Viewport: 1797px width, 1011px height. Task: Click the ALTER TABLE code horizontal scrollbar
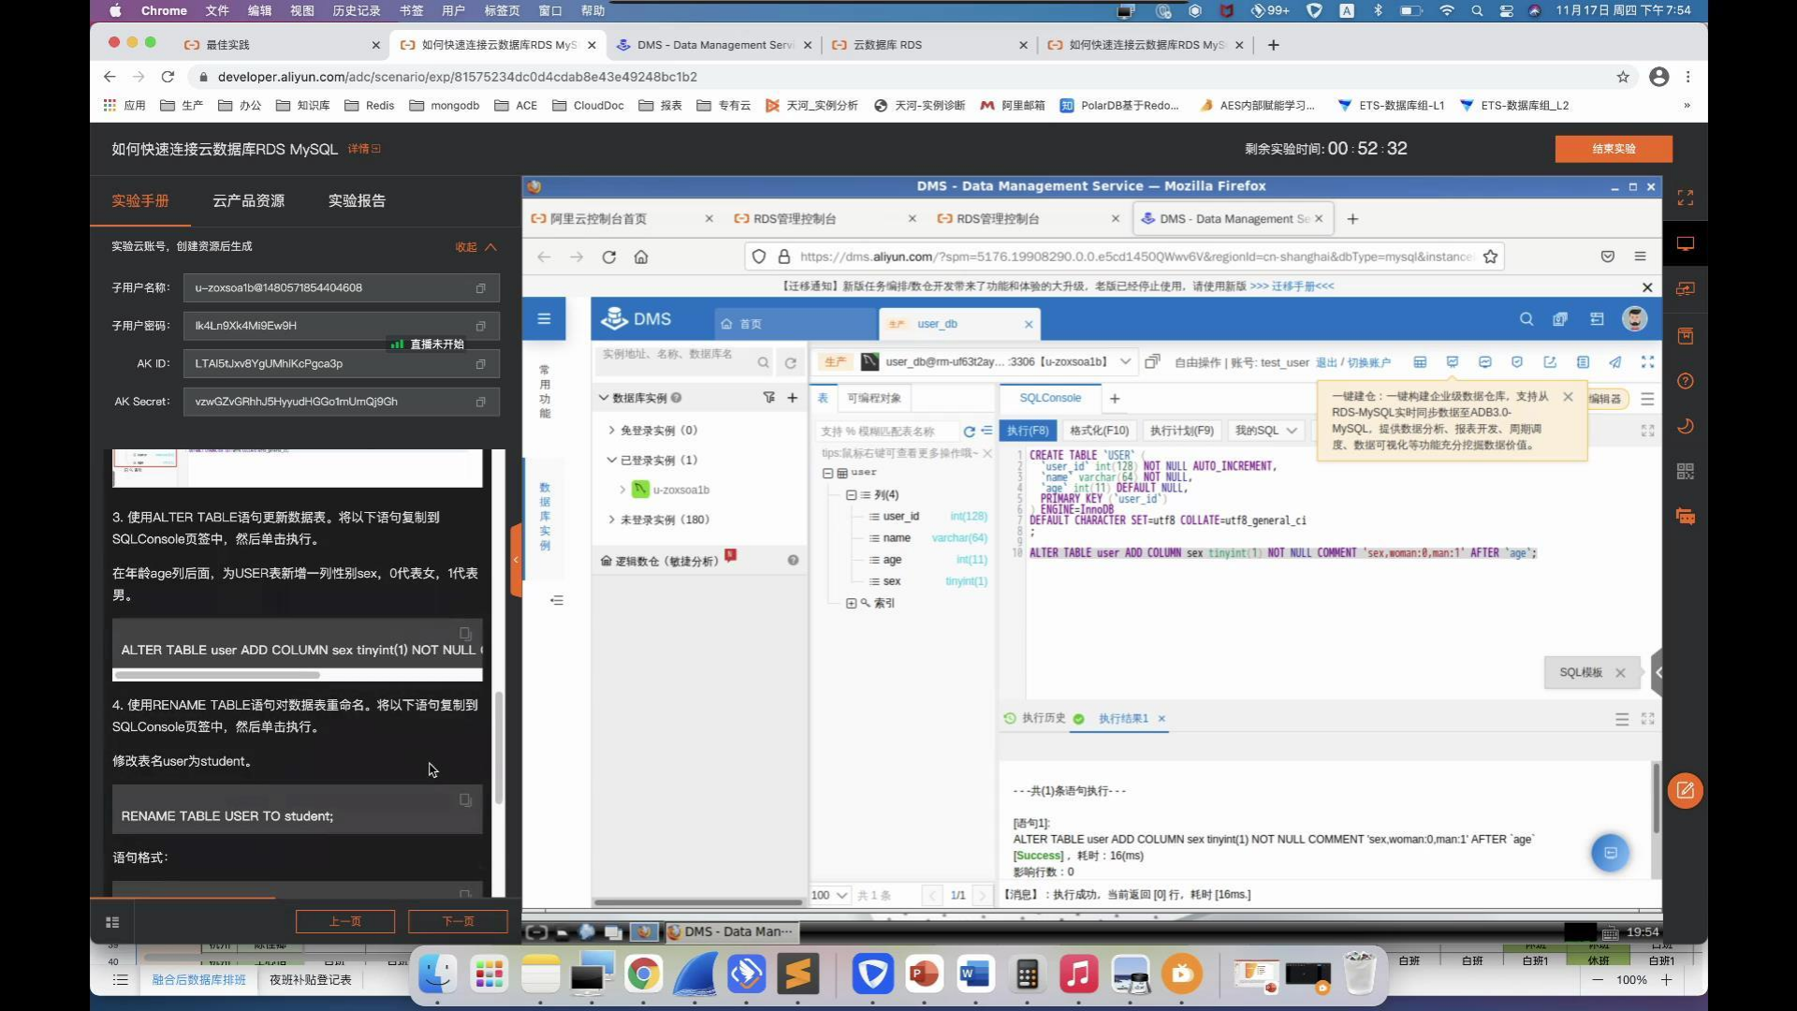(x=217, y=675)
